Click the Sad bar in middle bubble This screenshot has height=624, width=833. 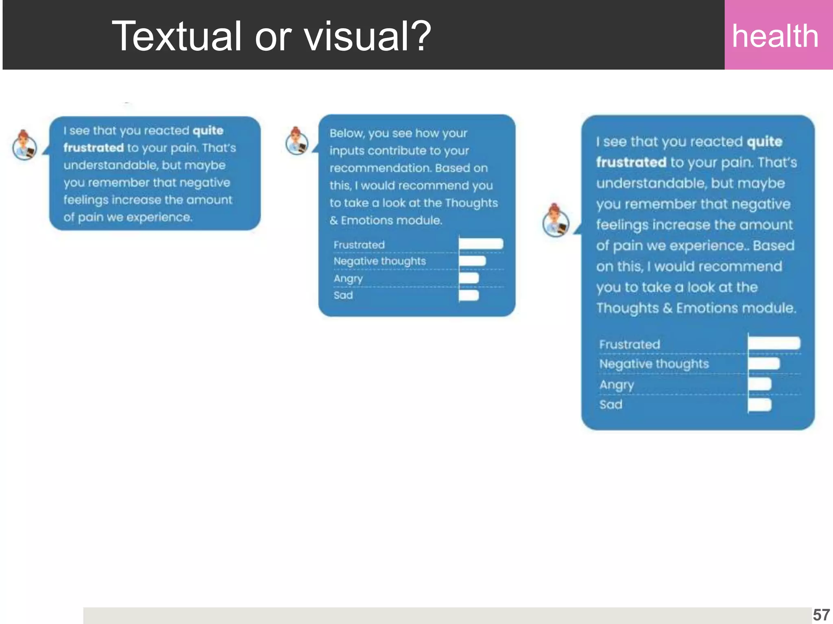click(x=469, y=295)
